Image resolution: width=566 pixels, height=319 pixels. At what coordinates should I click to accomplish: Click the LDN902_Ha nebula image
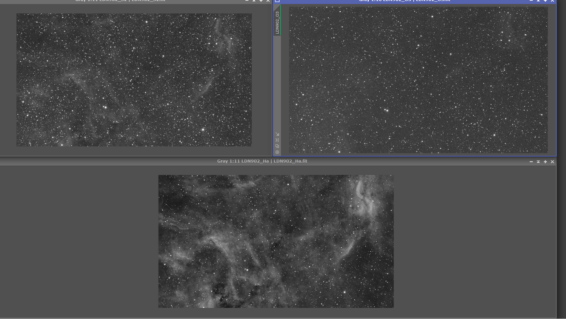coord(276,241)
